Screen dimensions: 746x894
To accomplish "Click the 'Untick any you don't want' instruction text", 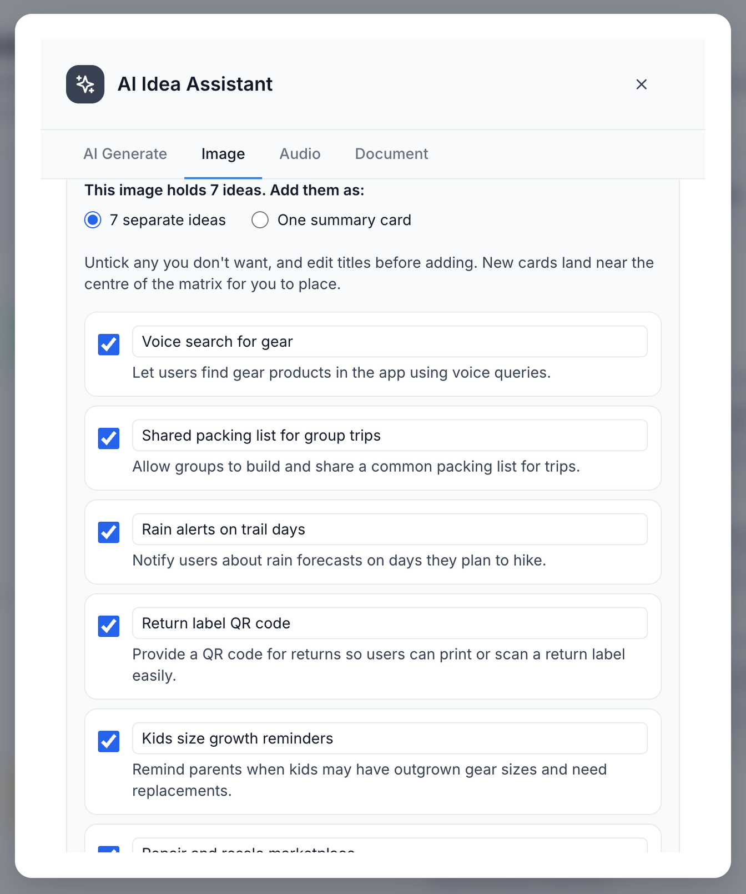I will 369,273.
